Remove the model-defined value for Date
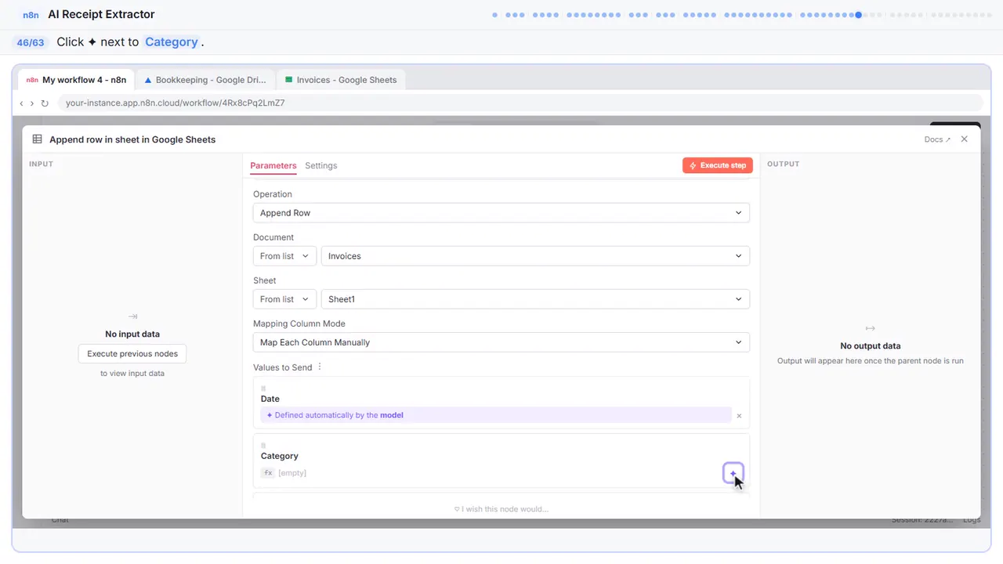This screenshot has height=564, width=1003. click(739, 416)
